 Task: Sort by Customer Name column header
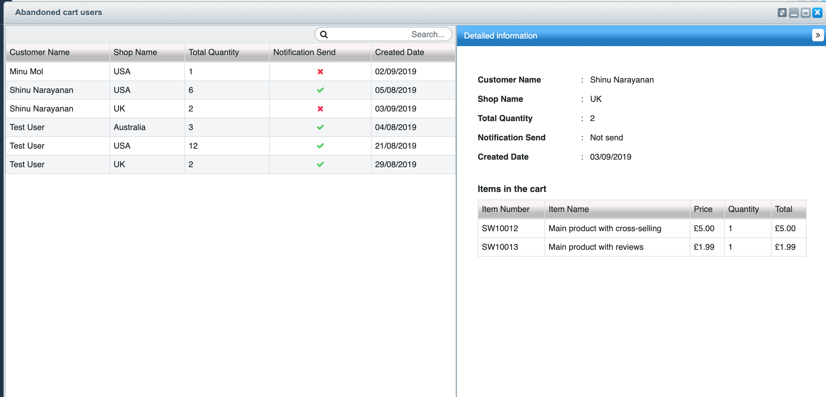point(58,52)
